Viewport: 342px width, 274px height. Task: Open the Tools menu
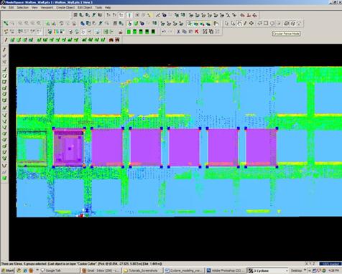pos(98,8)
